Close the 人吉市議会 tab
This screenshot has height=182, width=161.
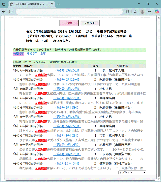click(52, 4)
